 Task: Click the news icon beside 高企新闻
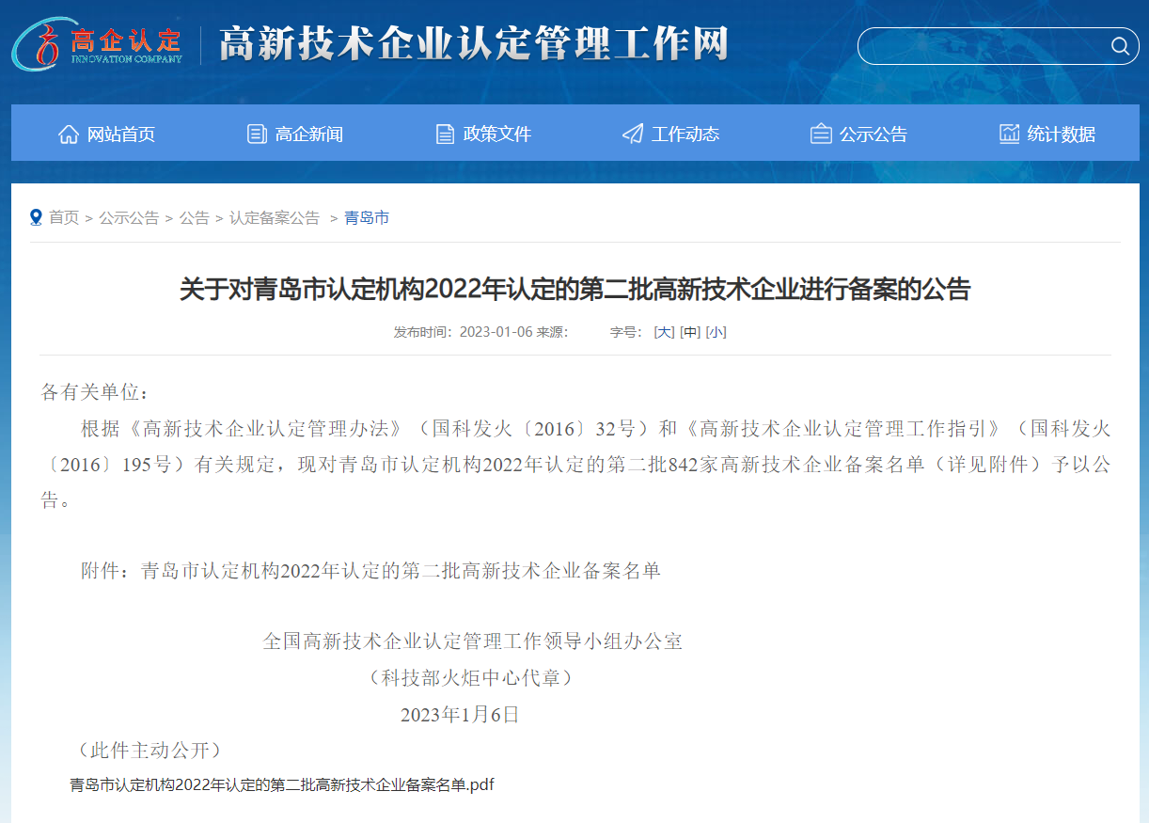257,134
